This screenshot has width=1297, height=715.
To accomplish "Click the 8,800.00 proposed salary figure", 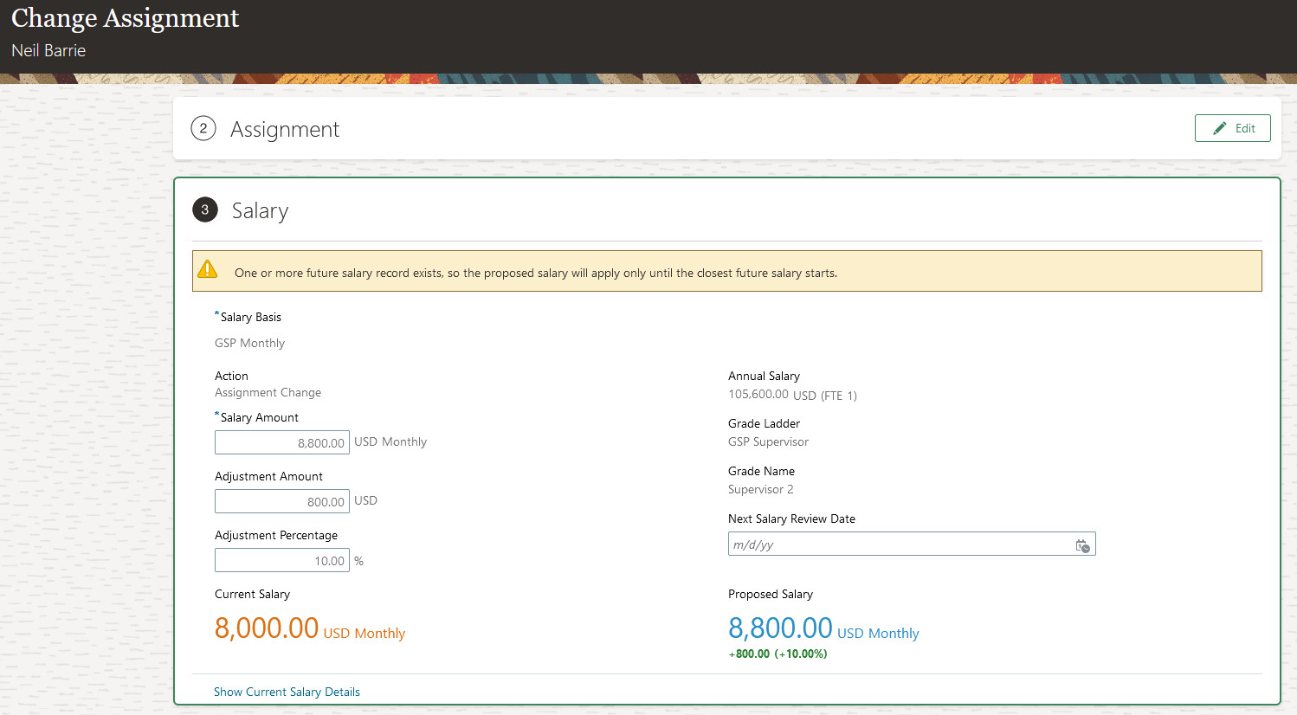I will 780,628.
